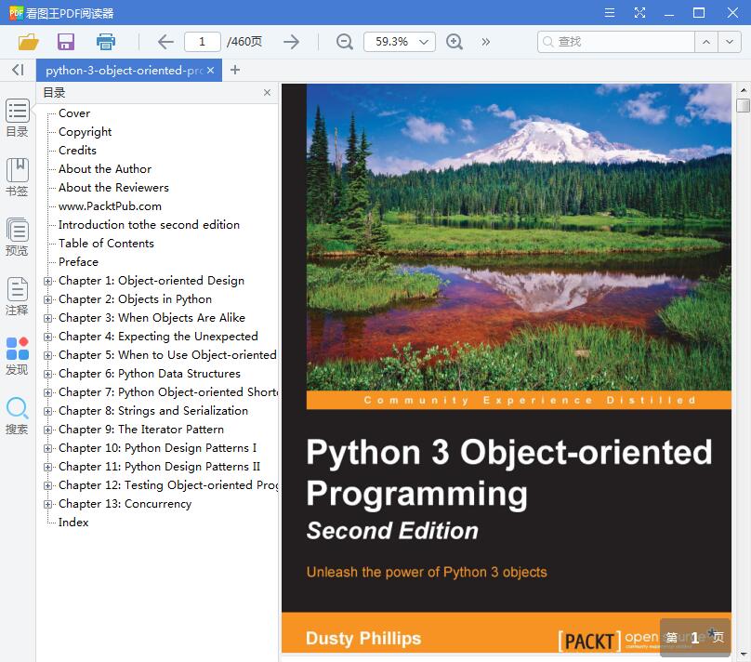Expand Chapter 3: When Objects Are Alike
Image resolution: width=751 pixels, height=662 pixels.
pyautogui.click(x=47, y=319)
